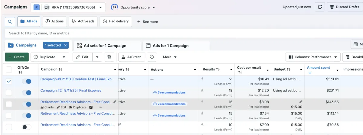Close the '1 selected' filter chip
The image size is (363, 135).
point(65,45)
